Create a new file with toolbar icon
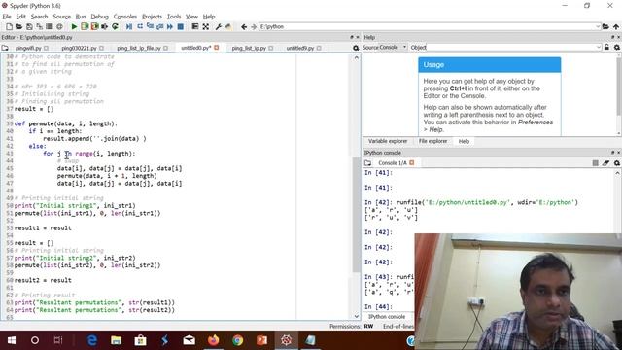Image resolution: width=622 pixels, height=350 pixels. (x=9, y=26)
